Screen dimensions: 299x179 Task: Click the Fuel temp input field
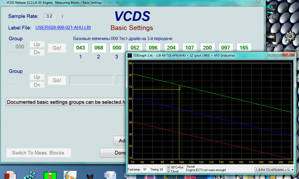pos(145,169)
